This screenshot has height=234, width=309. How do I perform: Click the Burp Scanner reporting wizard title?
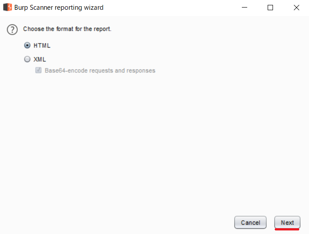[x=59, y=8]
